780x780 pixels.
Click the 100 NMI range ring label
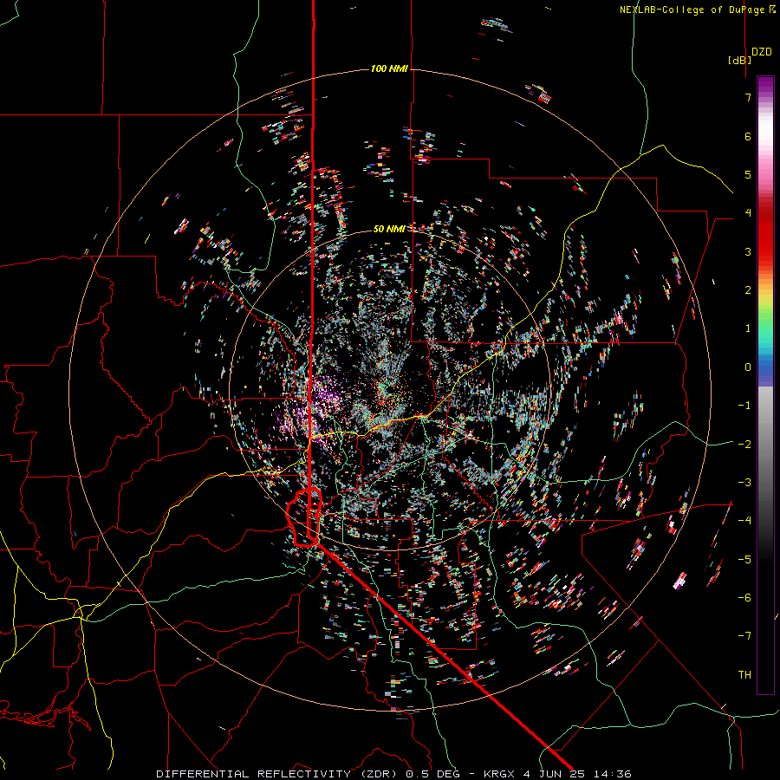[x=389, y=68]
